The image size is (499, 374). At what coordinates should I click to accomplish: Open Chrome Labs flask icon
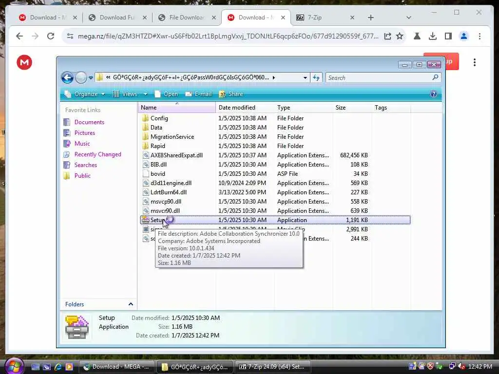417,36
